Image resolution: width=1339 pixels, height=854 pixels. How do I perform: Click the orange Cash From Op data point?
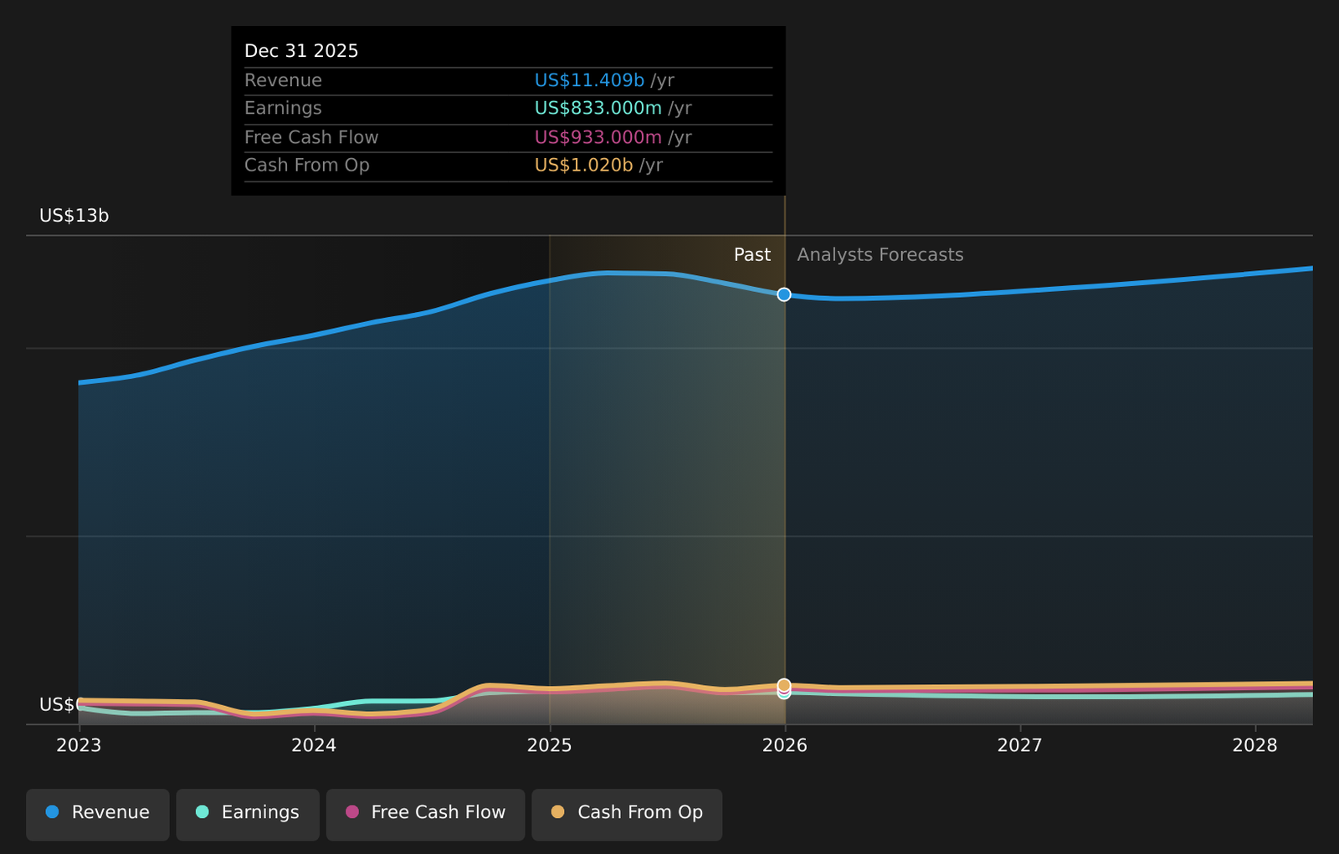(x=784, y=685)
